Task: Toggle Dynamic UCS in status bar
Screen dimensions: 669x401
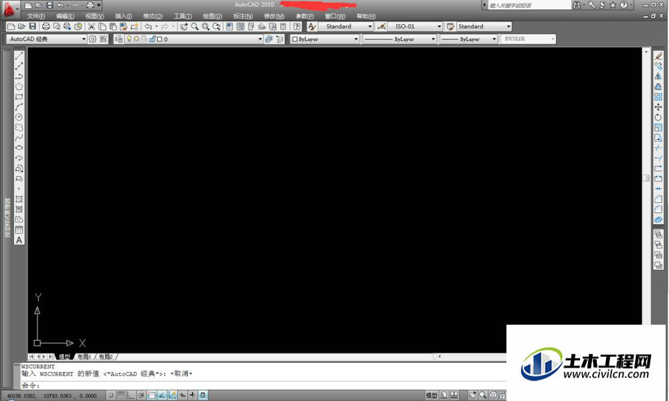Action: click(172, 395)
